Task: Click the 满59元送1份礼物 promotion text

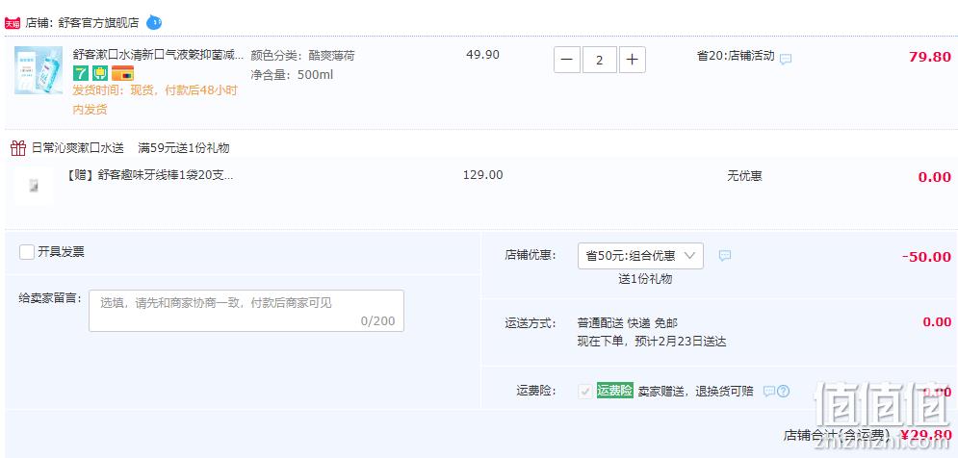Action: coord(183,148)
